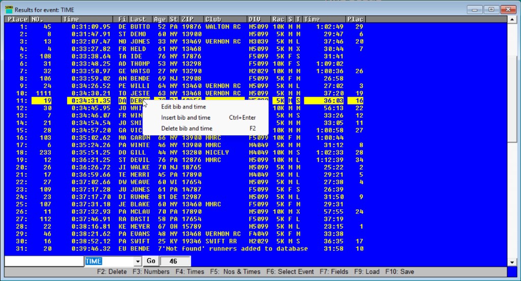Select last name MCLAU in row 26
Image resolution: width=521 pixels, height=281 pixels.
(x=140, y=211)
